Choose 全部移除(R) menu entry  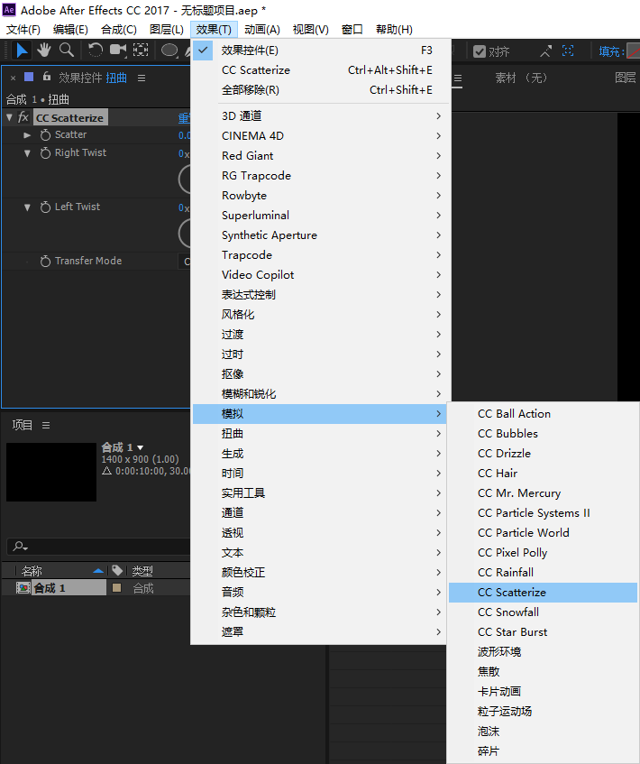(322, 90)
